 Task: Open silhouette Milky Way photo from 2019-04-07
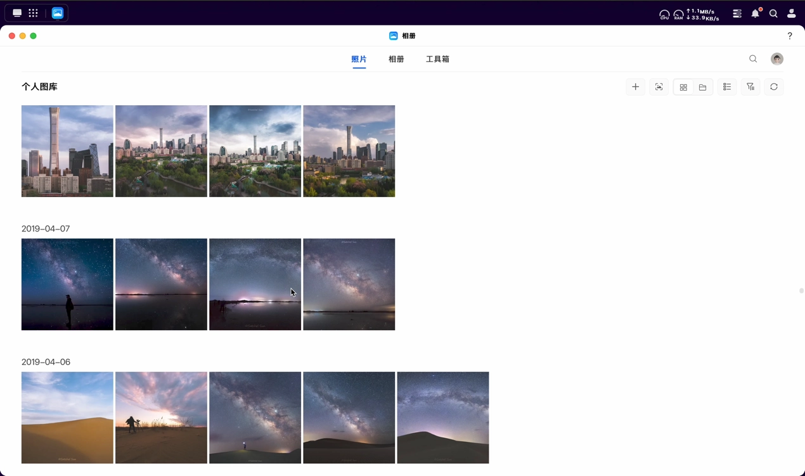point(67,285)
